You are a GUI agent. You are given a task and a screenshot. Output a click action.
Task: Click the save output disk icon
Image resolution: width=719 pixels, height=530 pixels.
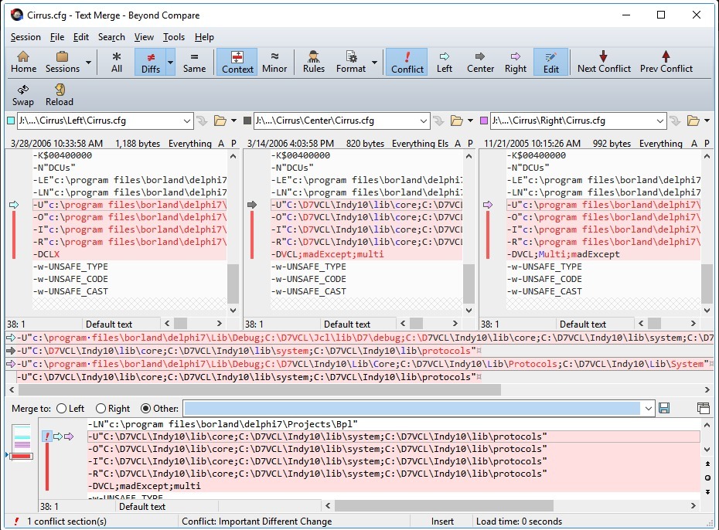tap(664, 408)
